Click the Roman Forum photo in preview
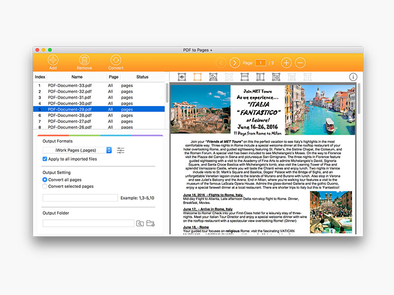The image size is (394, 295). 200,109
